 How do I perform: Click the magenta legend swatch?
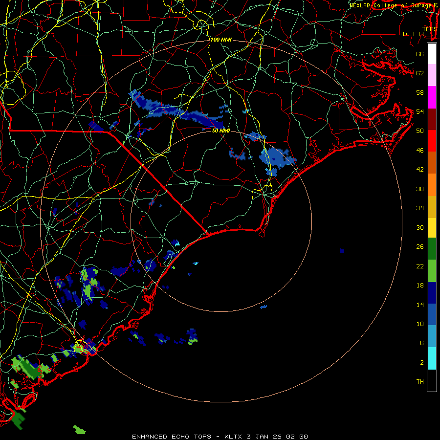432,97
